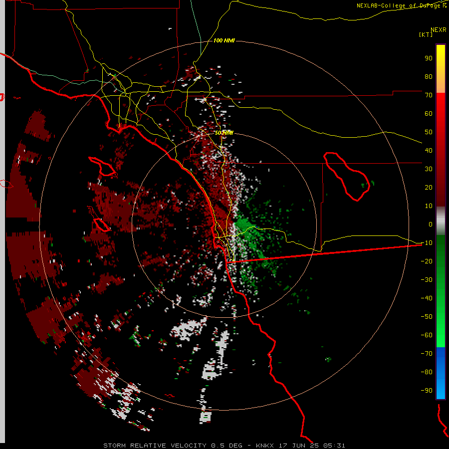Click the 90 value on the velocity scale

click(x=429, y=58)
